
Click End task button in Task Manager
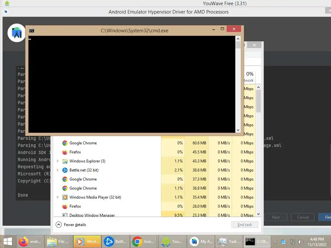[245, 225]
